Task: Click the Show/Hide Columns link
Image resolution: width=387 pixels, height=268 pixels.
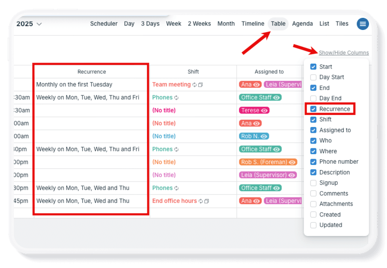Action: click(x=344, y=53)
